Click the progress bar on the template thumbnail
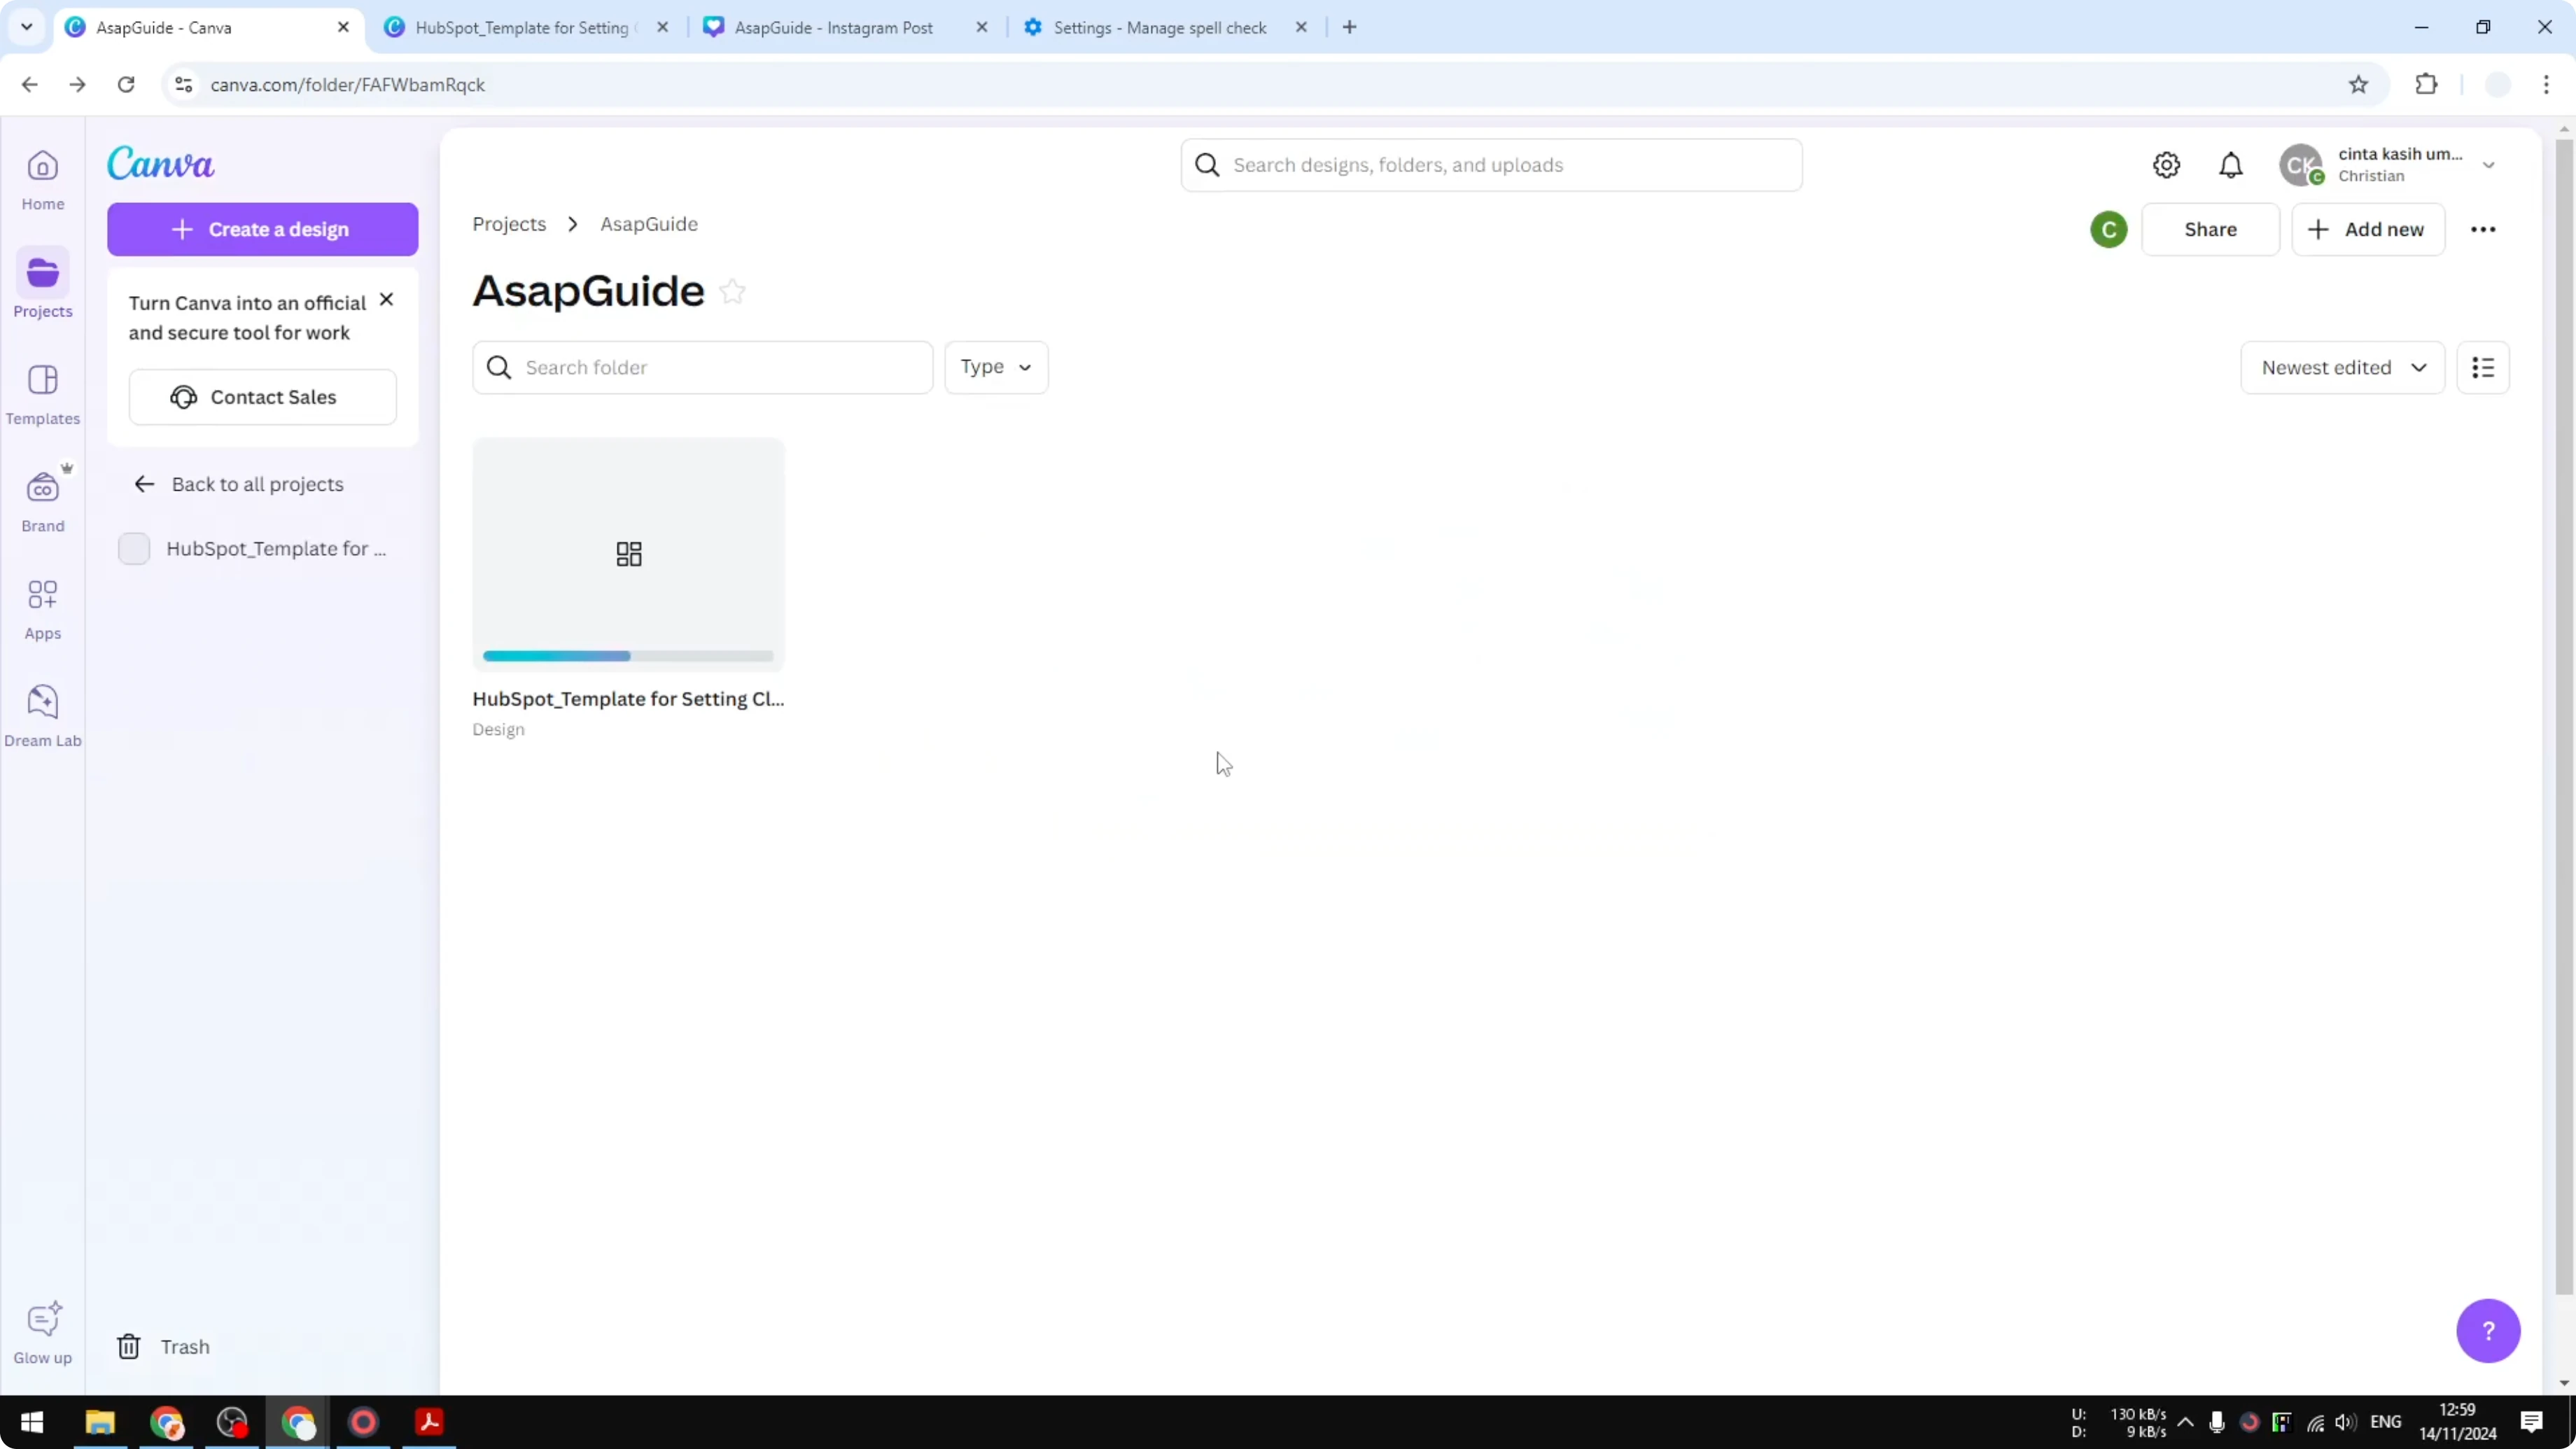Image resolution: width=2576 pixels, height=1449 pixels. point(627,656)
